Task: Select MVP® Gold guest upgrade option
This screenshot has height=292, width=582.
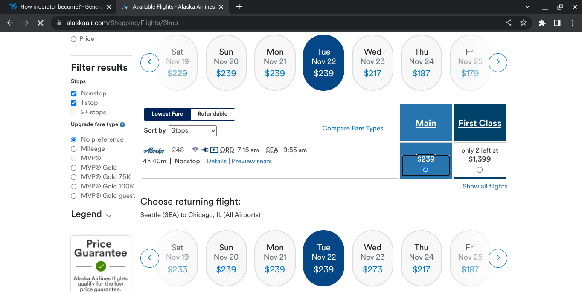Action: [x=74, y=196]
